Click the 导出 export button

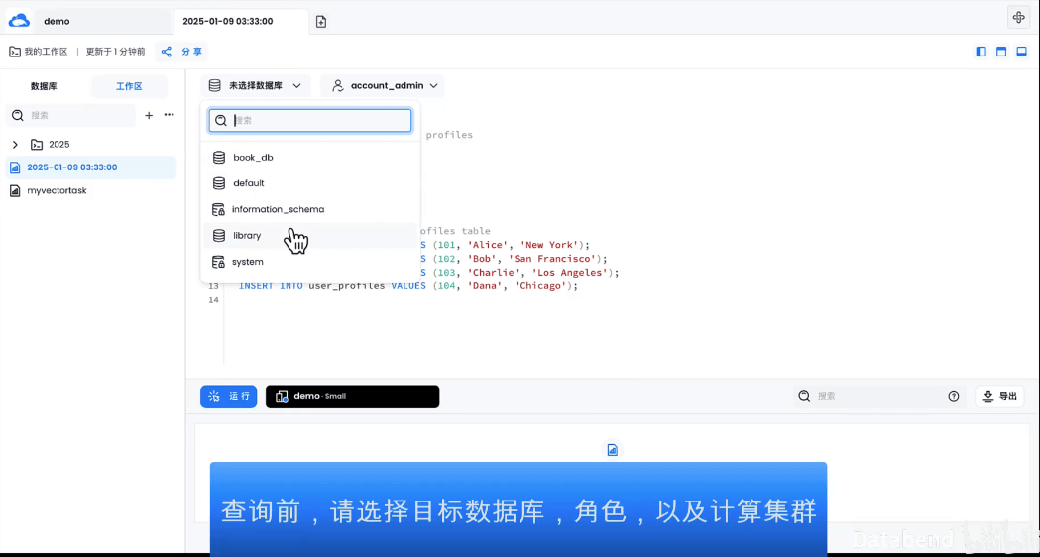point(999,396)
